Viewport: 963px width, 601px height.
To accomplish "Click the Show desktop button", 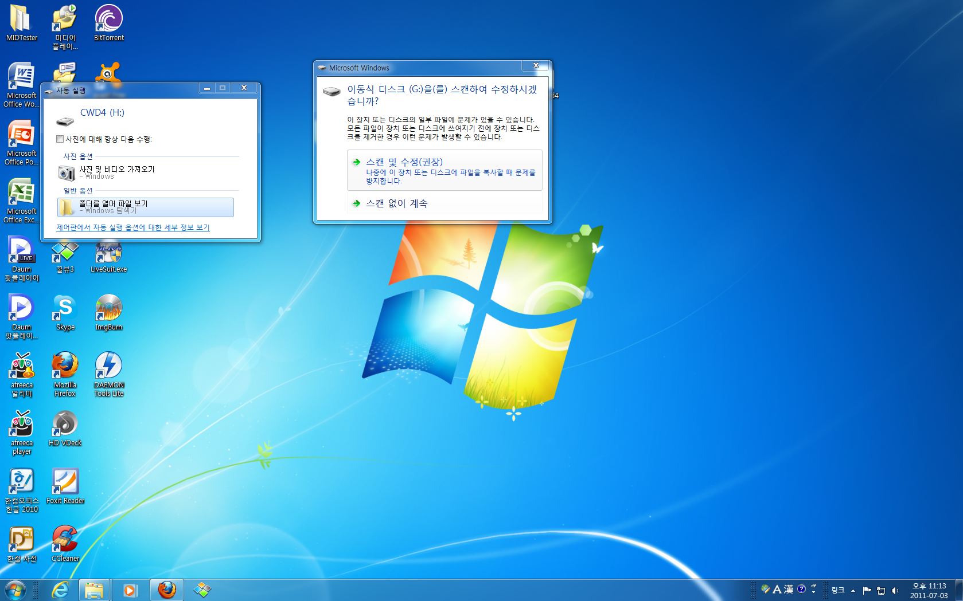I will tap(958, 590).
